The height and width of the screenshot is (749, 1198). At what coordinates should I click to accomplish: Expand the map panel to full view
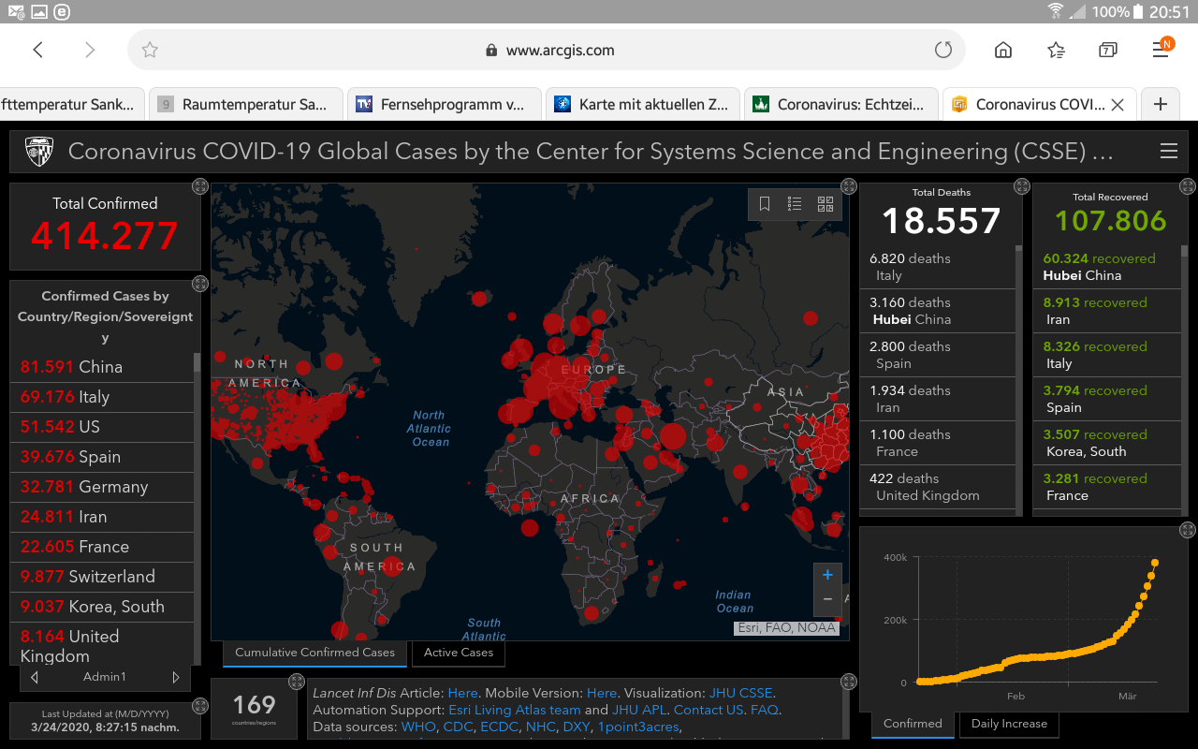(849, 186)
